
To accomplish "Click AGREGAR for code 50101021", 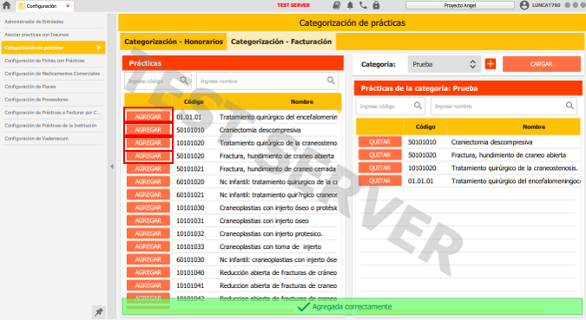I will pos(148,169).
